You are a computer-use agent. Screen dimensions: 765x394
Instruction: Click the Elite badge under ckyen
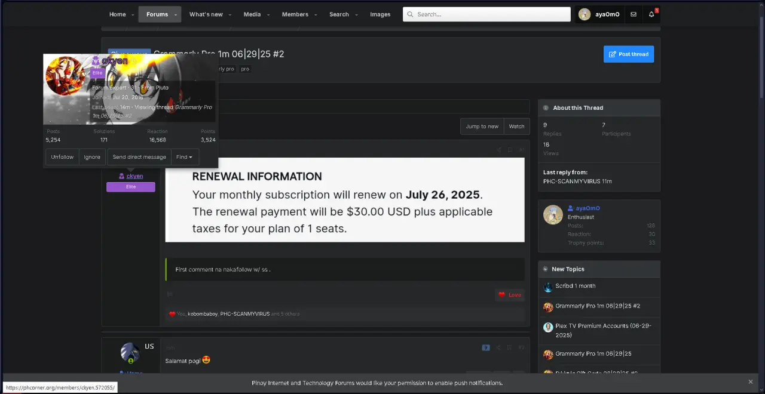coord(131,187)
